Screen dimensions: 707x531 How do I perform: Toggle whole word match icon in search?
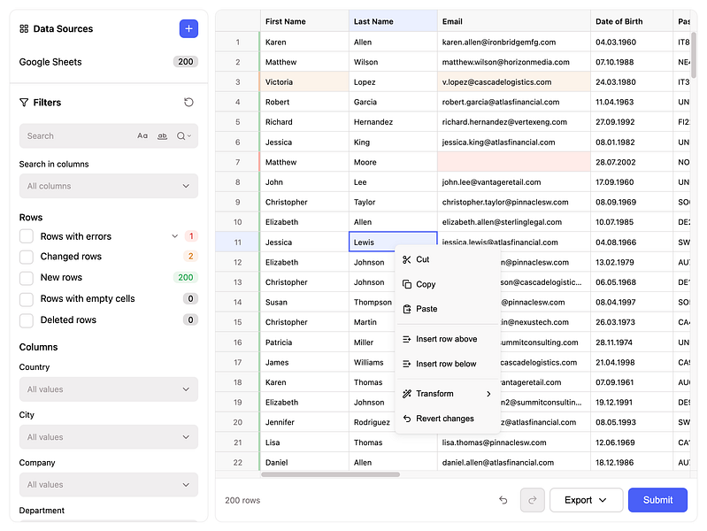[162, 135]
